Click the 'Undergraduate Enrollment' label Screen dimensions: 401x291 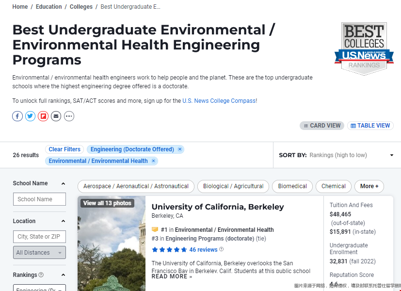(x=349, y=248)
